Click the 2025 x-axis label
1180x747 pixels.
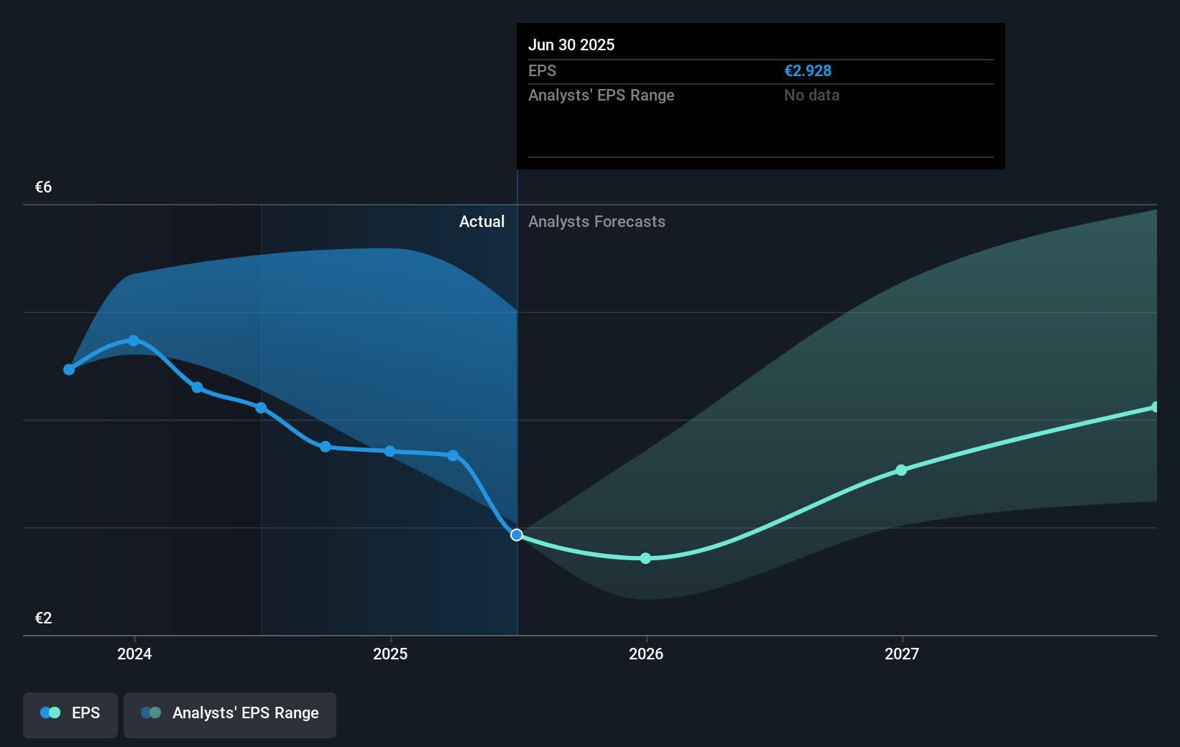(390, 654)
